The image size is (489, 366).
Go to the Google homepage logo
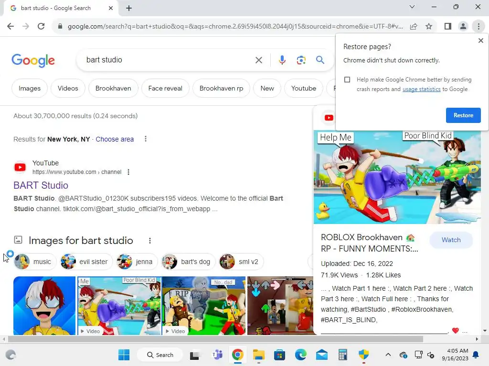click(33, 60)
